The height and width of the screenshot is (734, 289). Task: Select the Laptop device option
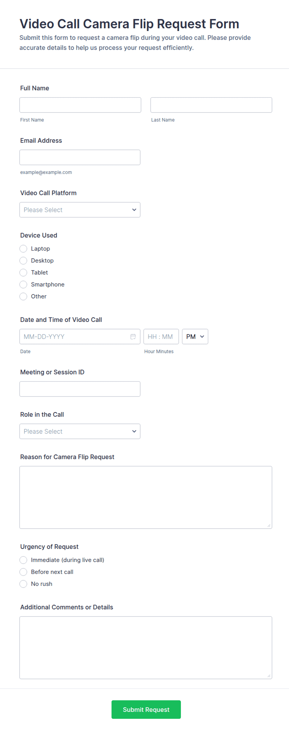23,249
